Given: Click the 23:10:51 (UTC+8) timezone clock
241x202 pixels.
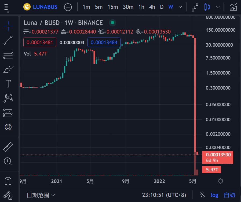Looking at the screenshot, I should point(164,195).
